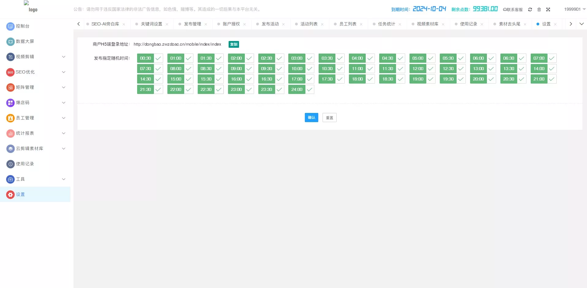Click the 使用记录 clock icon in sidebar
This screenshot has width=587, height=288.
[10, 164]
